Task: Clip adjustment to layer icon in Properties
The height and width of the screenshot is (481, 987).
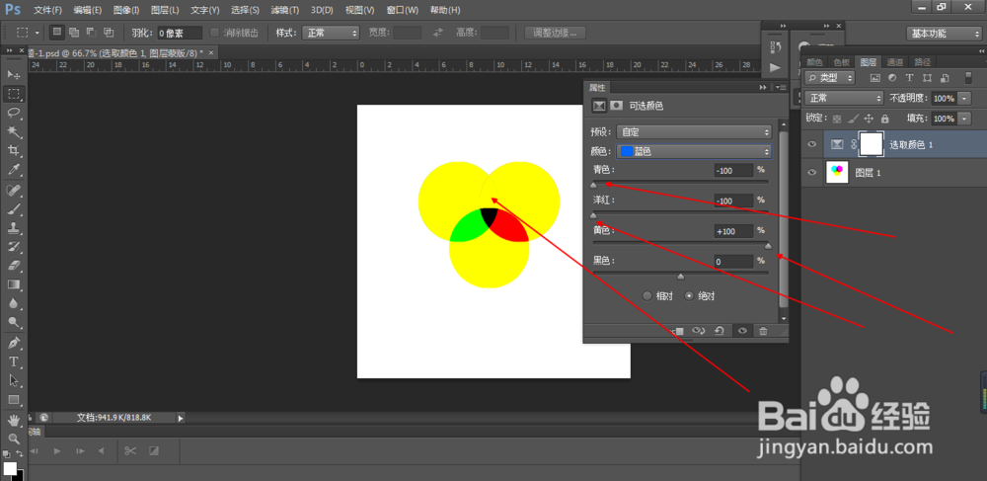Action: pos(679,331)
